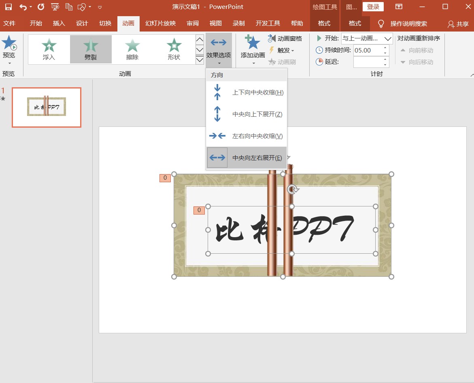Click the 共享 share button
Image resolution: width=474 pixels, height=383 pixels.
458,24
